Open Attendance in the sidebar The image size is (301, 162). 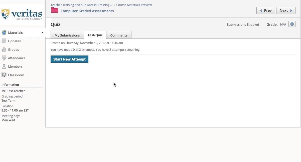tap(17, 58)
